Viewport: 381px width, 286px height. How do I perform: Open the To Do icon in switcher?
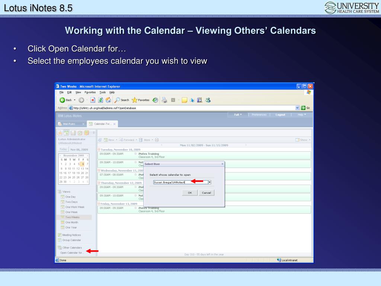[x=80, y=133]
